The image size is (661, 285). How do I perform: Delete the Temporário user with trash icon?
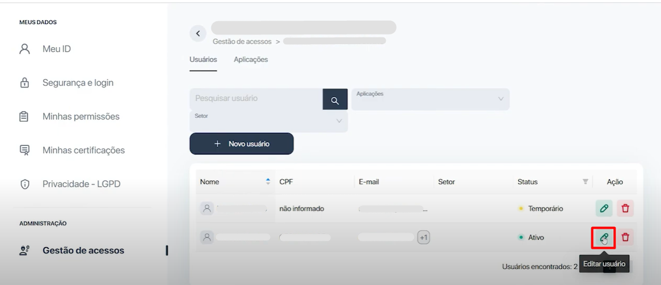point(625,209)
